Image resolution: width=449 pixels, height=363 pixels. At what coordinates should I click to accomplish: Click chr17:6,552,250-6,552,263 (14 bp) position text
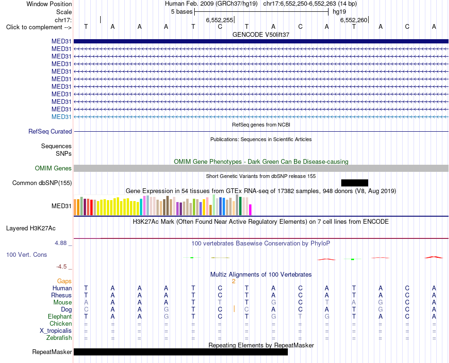[310, 4]
